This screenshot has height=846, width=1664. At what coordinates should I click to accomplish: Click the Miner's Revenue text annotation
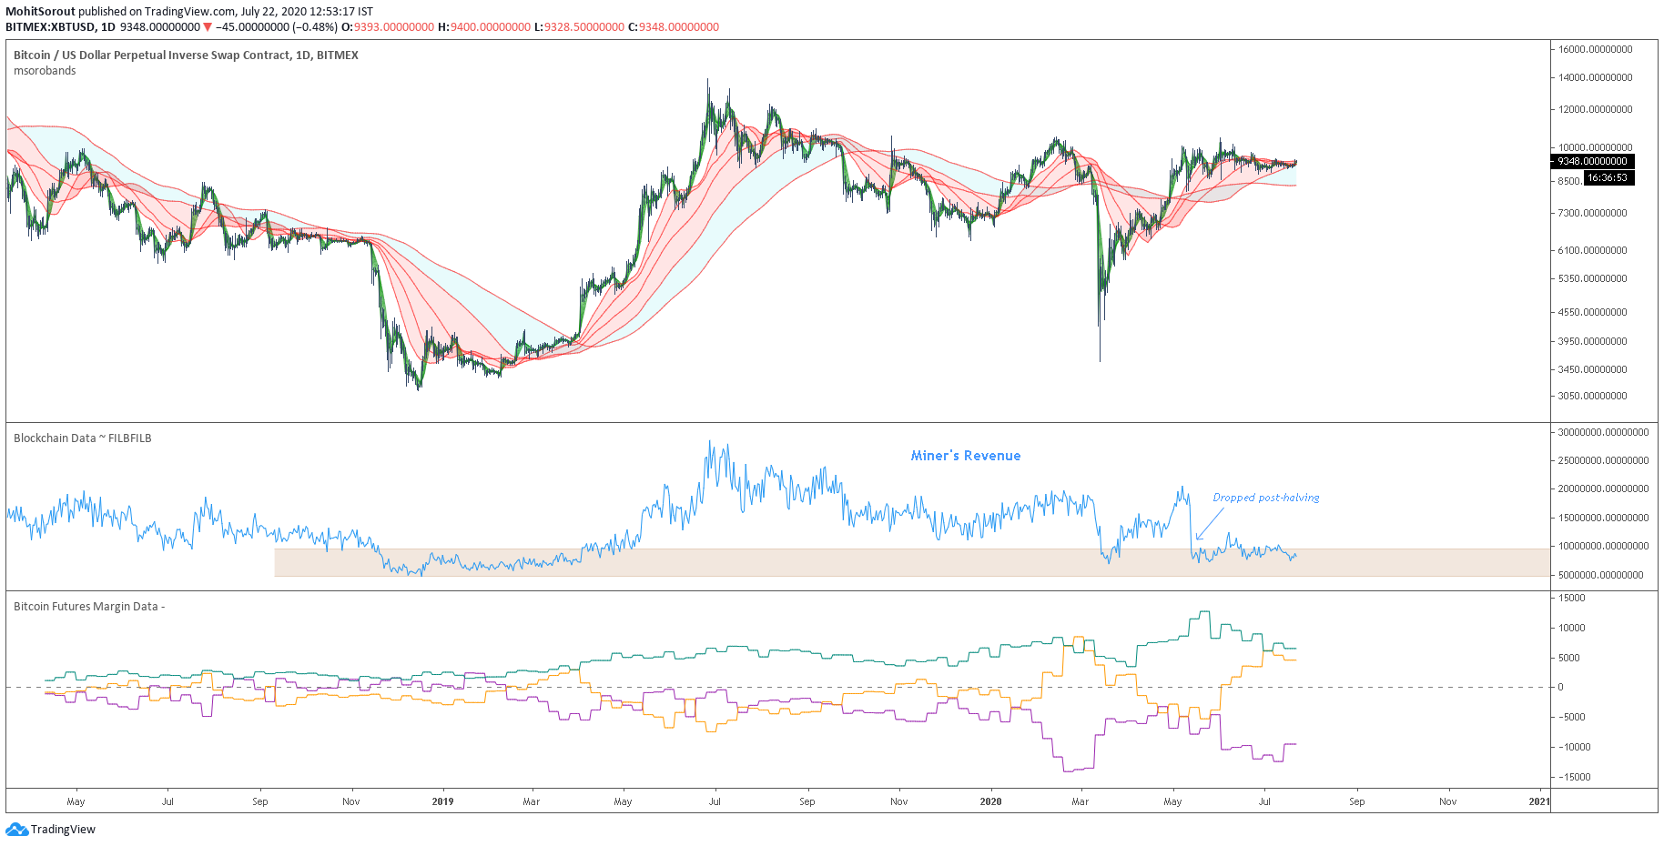965,456
